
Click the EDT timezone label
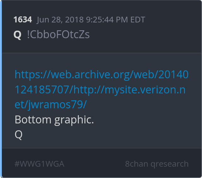click(138, 20)
